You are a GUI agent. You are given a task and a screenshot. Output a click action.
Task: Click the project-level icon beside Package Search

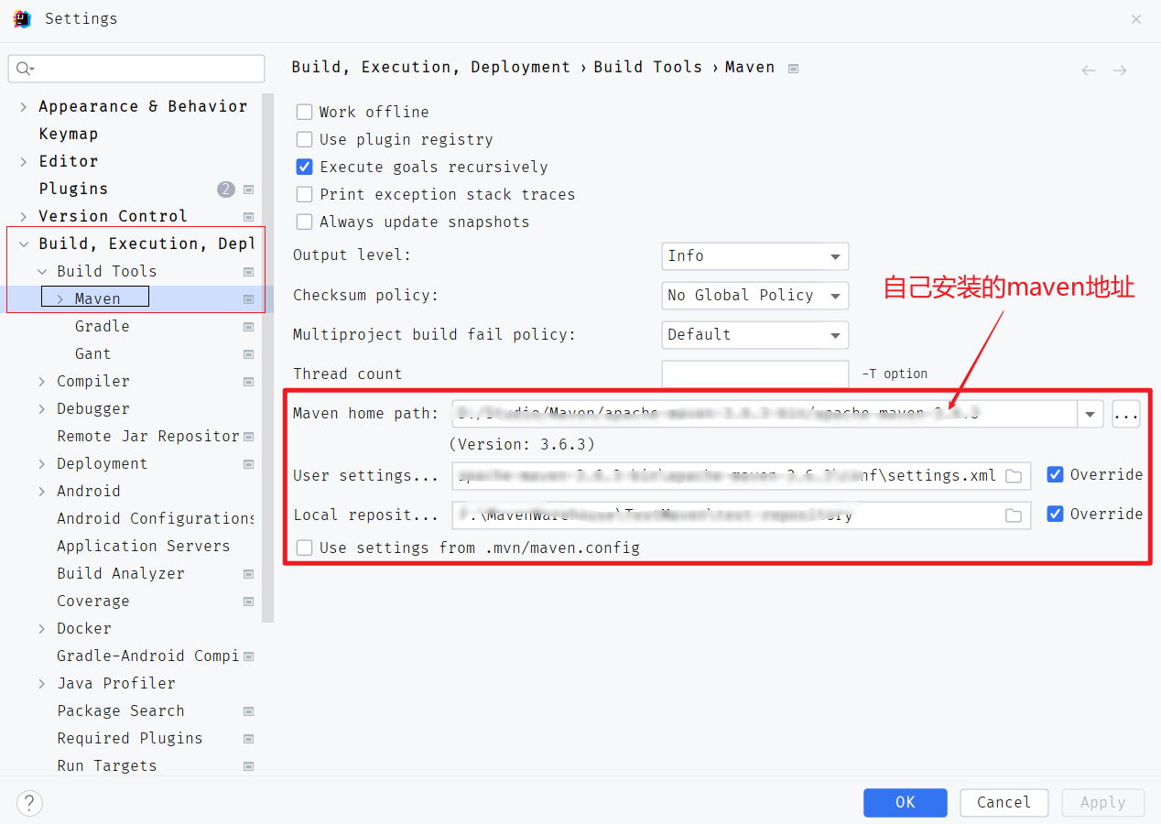pyautogui.click(x=248, y=711)
